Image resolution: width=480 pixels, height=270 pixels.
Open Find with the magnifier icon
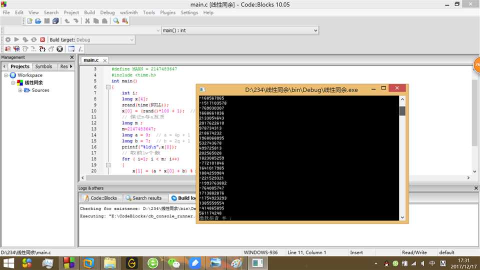(x=116, y=21)
